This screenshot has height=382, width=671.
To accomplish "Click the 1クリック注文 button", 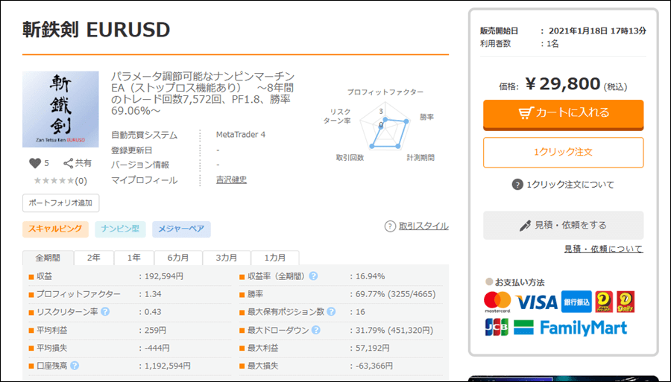I will tap(563, 152).
